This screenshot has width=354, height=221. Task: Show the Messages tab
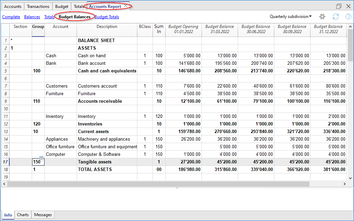click(43, 215)
